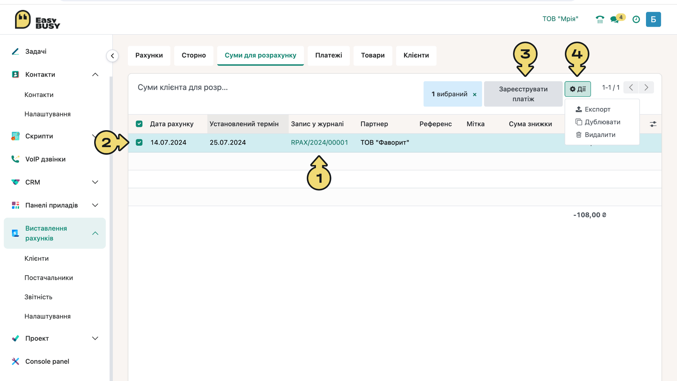
Task: Go to the next page arrow
Action: (646, 87)
